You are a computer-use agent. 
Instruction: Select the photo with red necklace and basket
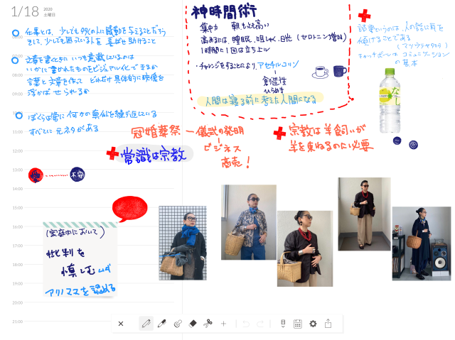point(305,248)
